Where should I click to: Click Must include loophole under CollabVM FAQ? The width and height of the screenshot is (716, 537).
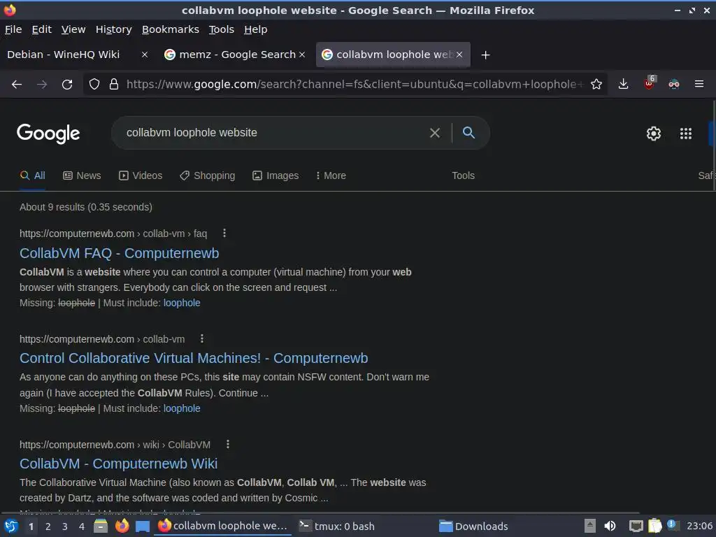182,303
